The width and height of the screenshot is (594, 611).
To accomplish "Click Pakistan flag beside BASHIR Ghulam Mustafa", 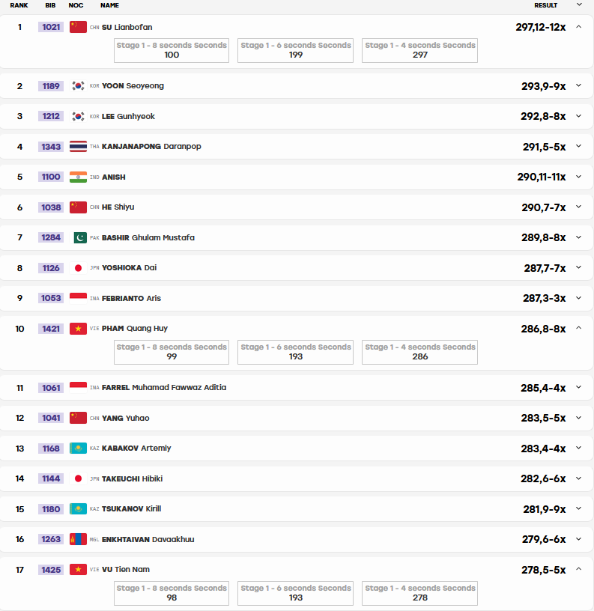I will point(80,237).
